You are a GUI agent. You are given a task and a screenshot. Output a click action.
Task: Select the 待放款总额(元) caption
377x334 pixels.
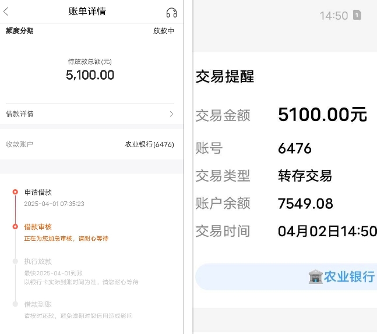tap(90, 62)
